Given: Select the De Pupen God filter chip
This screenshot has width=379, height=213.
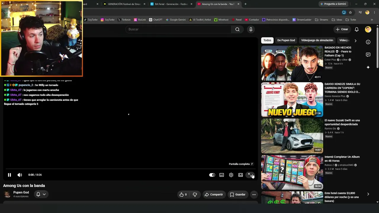Looking at the screenshot, I should [286, 40].
